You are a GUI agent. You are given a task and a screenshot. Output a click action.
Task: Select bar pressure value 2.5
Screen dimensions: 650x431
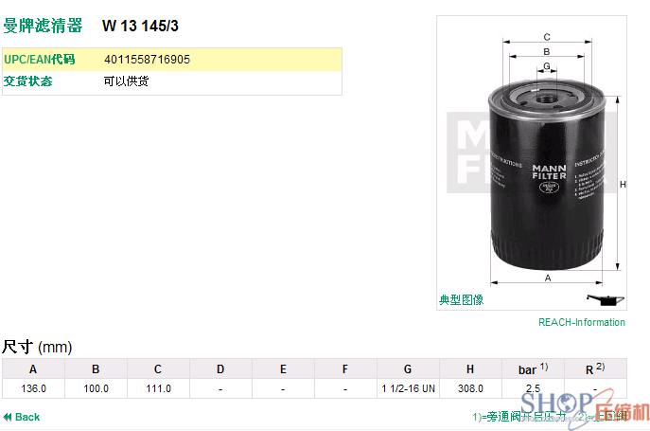click(x=533, y=388)
